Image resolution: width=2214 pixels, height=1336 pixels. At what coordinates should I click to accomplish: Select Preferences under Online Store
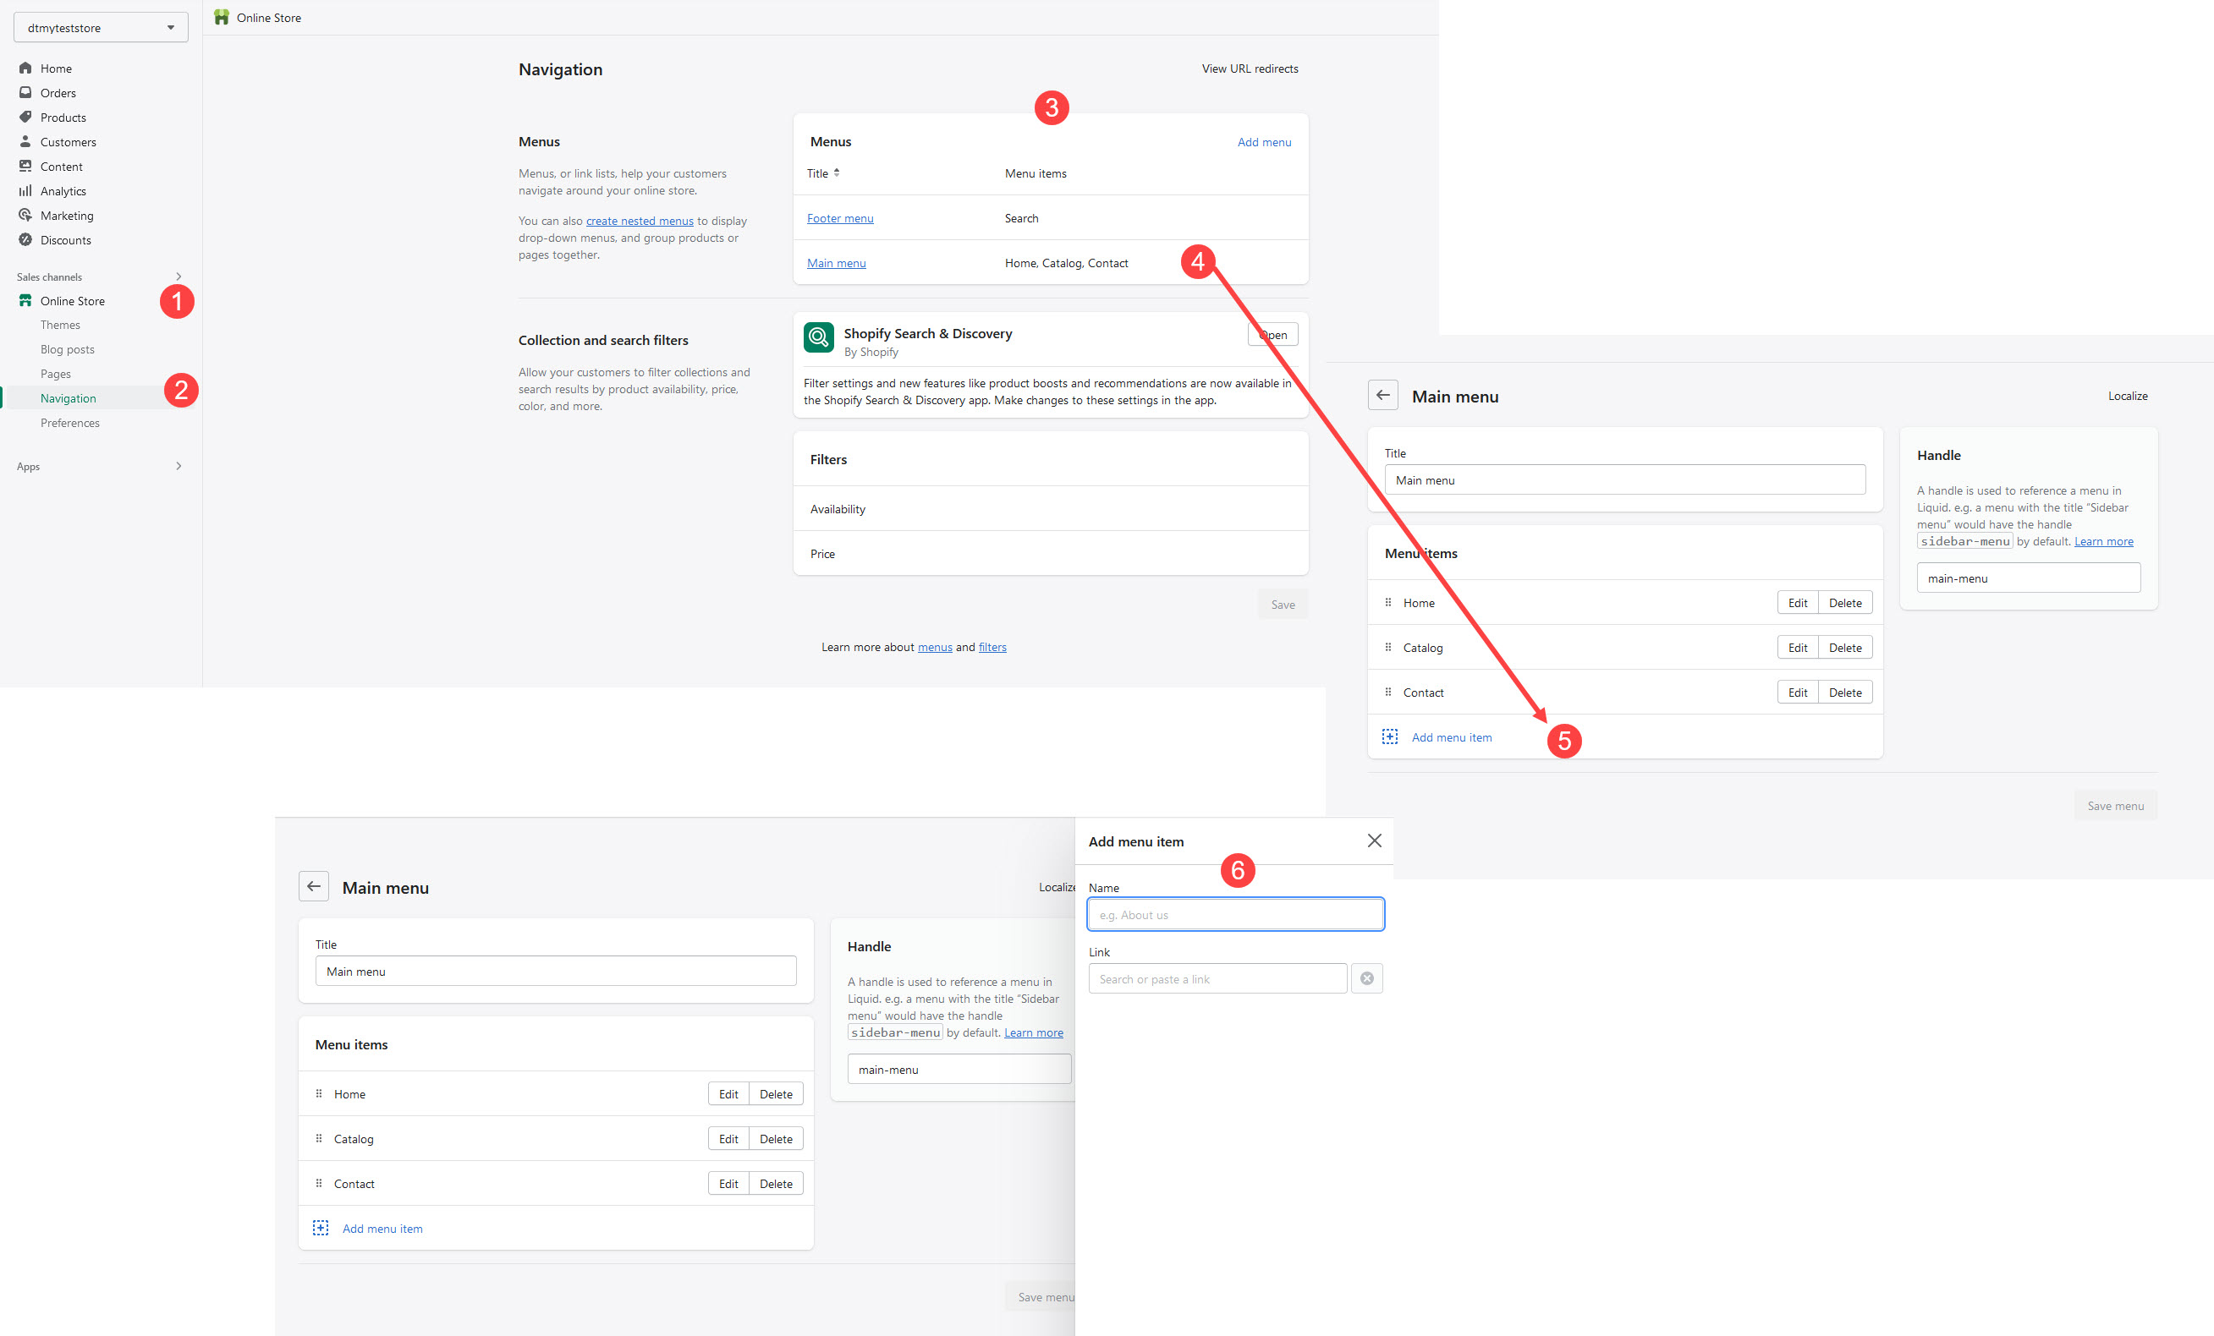70,423
